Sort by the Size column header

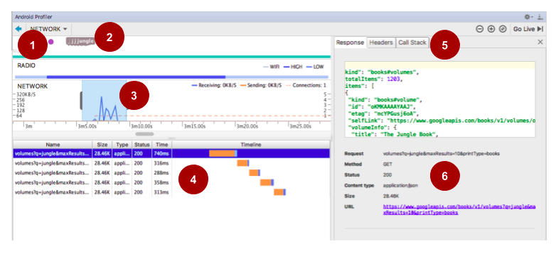point(102,145)
